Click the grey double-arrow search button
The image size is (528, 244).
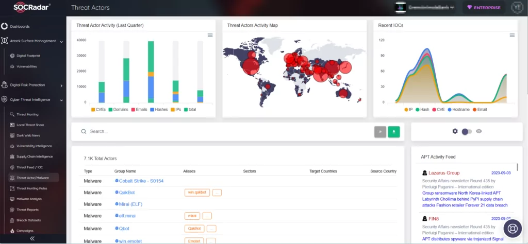(x=380, y=132)
